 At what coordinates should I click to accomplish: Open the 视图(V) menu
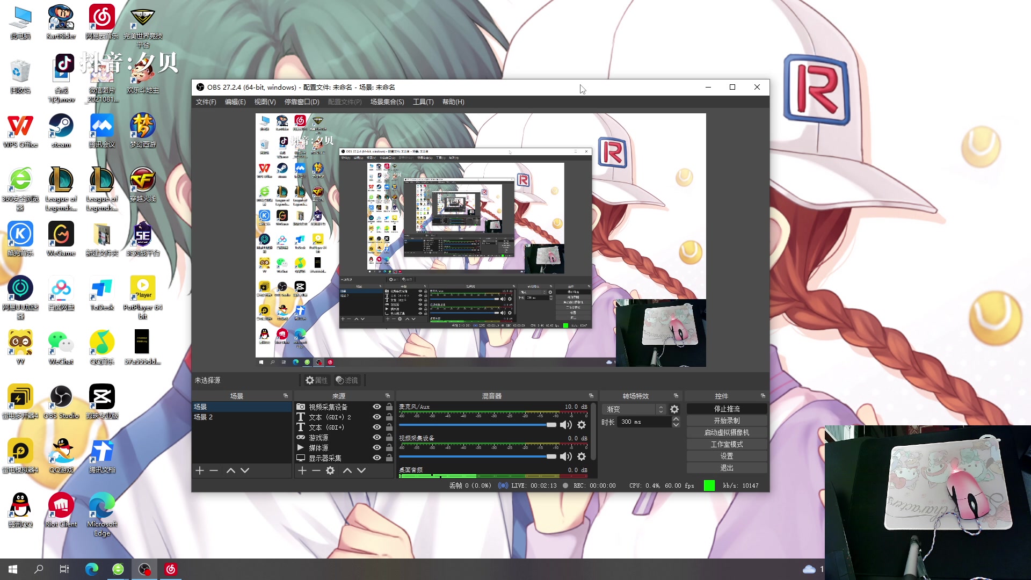click(x=265, y=102)
